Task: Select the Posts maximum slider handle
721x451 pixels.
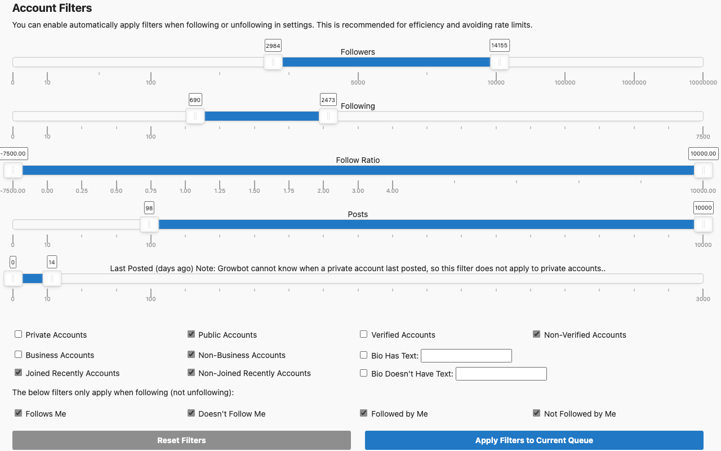Action: (703, 224)
